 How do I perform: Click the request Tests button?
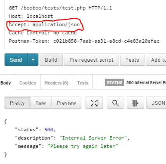pos(132,60)
